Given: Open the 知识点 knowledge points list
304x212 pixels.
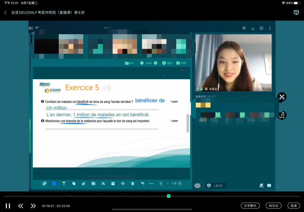Looking at the screenshot, I should pos(274,206).
